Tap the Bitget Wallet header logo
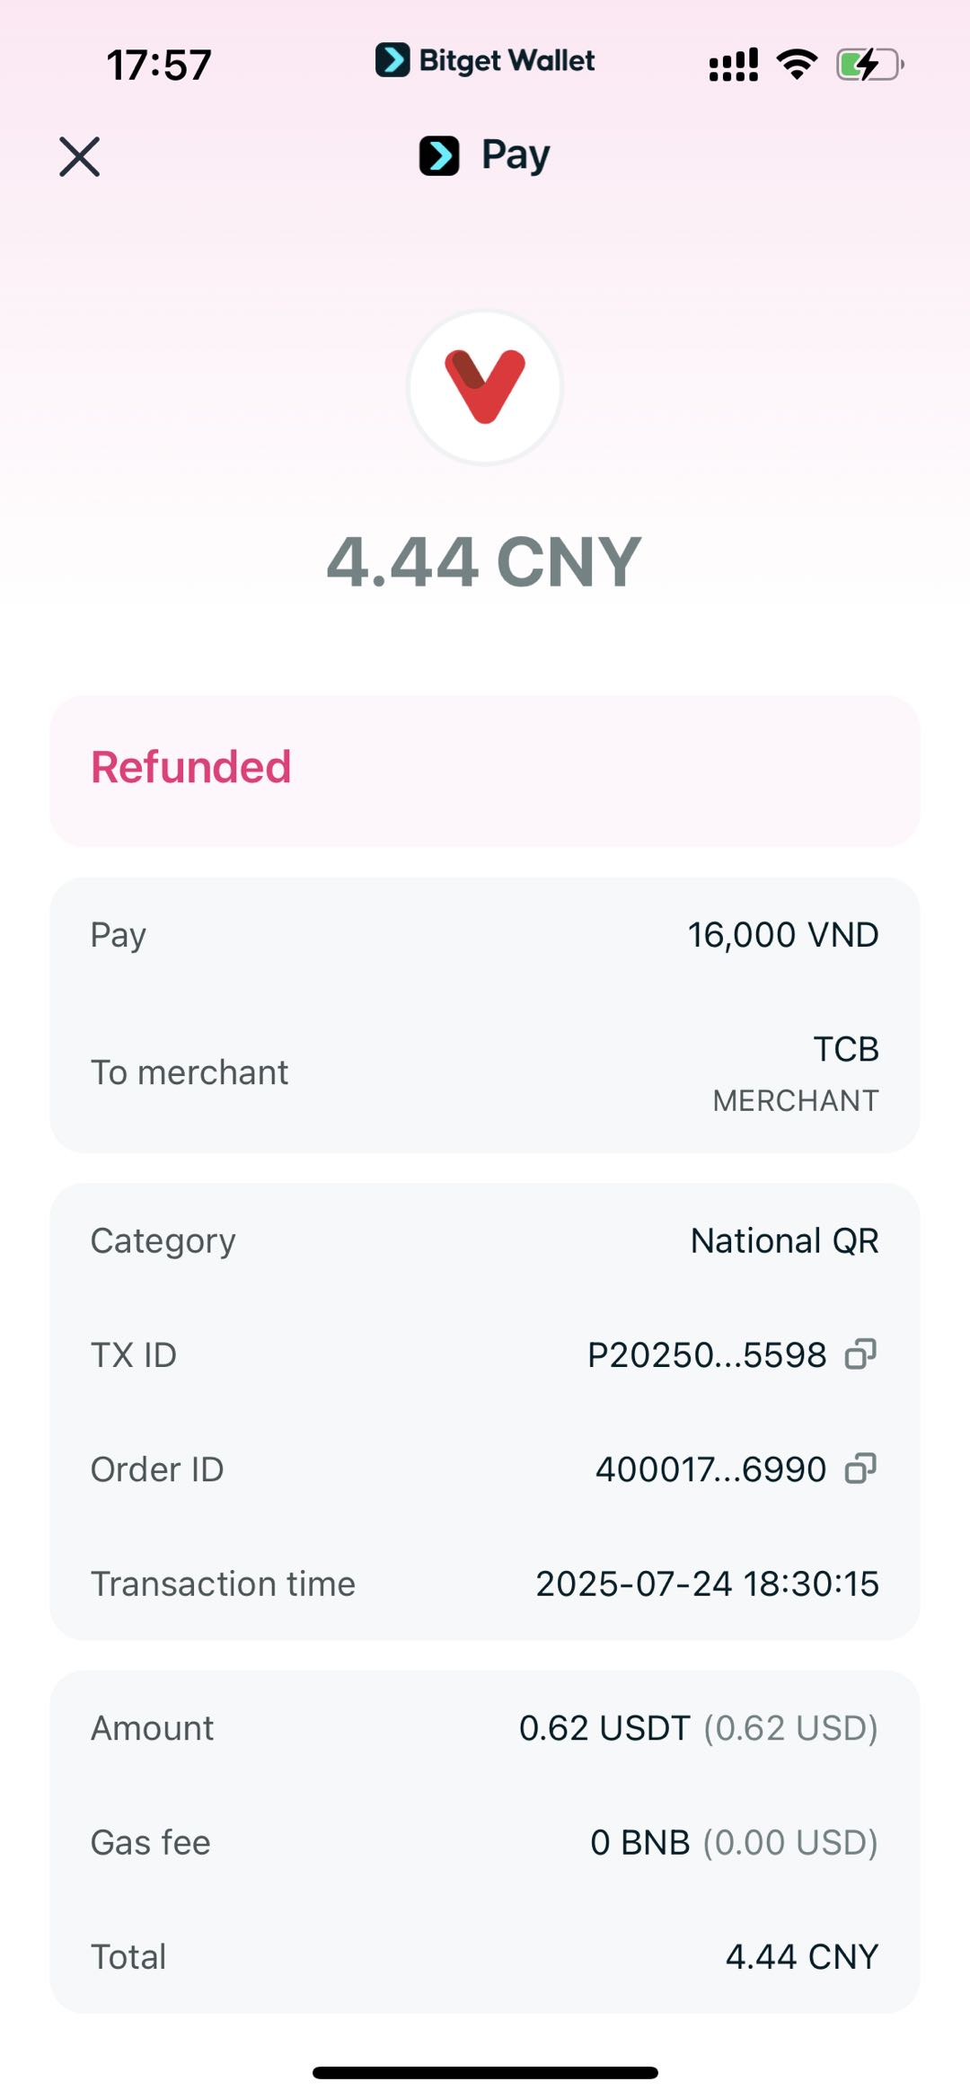Image resolution: width=970 pixels, height=2099 pixels. [485, 61]
